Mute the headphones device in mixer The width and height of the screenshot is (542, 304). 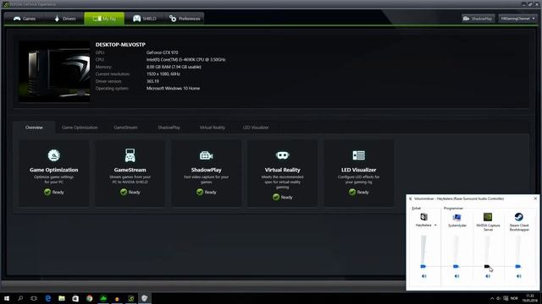[424, 276]
